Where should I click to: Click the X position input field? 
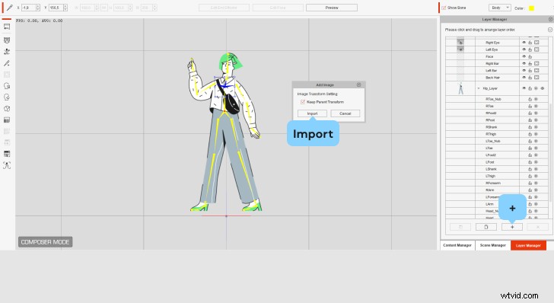pos(28,8)
